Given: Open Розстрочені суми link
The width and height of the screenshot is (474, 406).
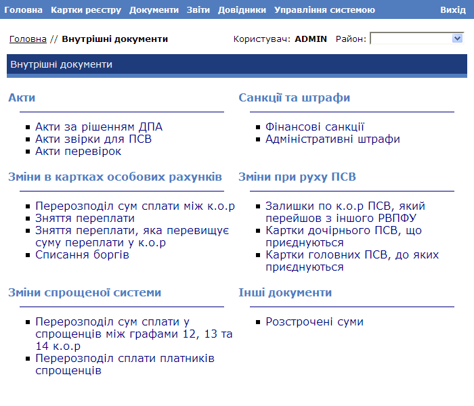Looking at the screenshot, I should (x=314, y=321).
